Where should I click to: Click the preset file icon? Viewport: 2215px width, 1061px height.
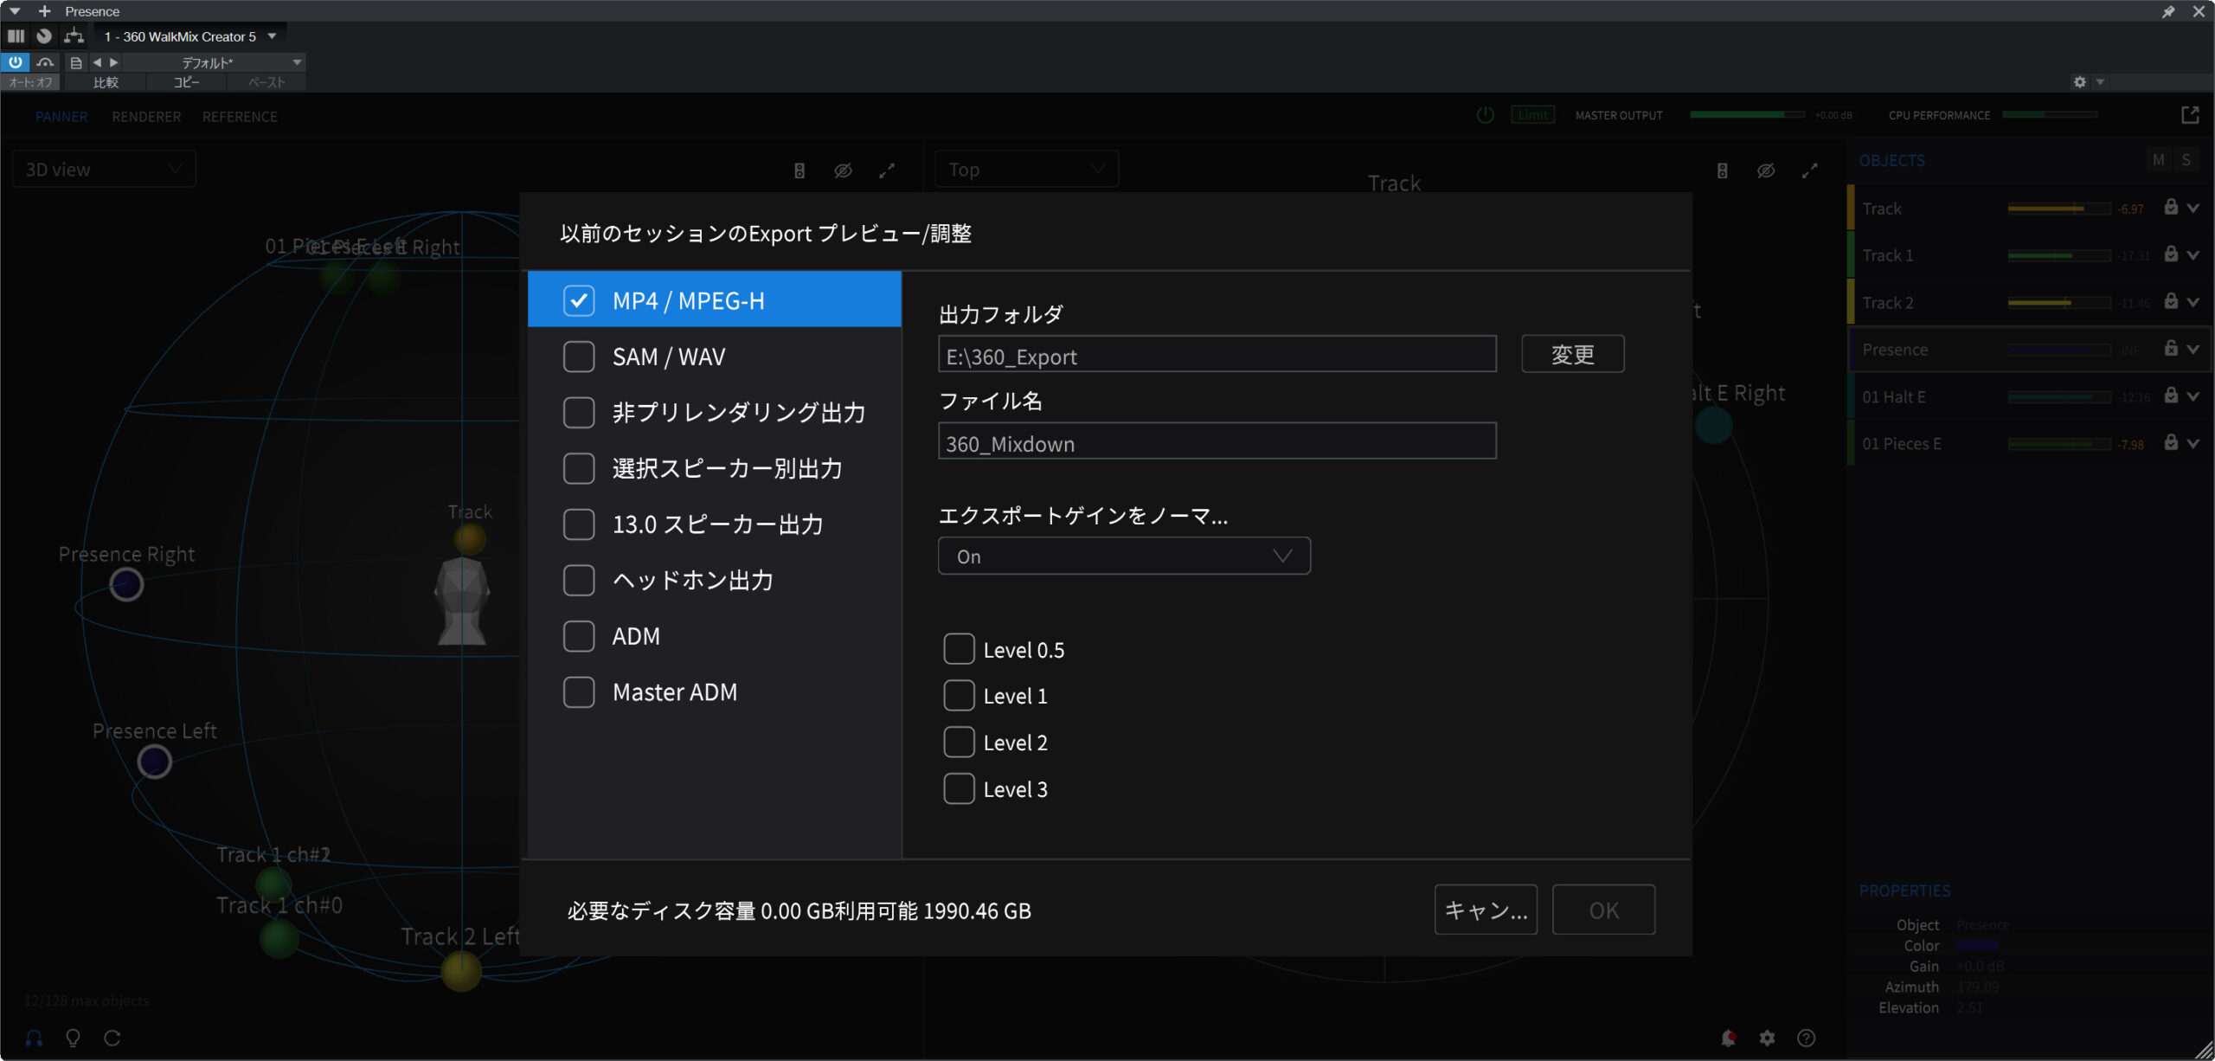tap(76, 62)
